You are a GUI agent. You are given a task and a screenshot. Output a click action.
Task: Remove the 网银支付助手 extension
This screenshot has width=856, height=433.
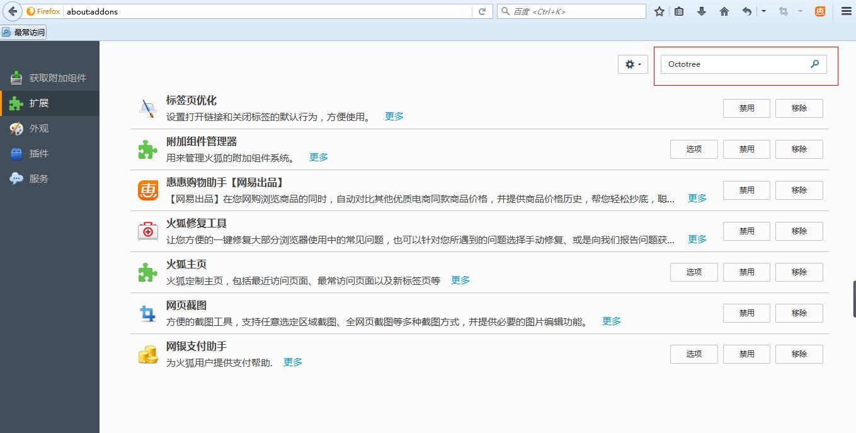tap(799, 354)
